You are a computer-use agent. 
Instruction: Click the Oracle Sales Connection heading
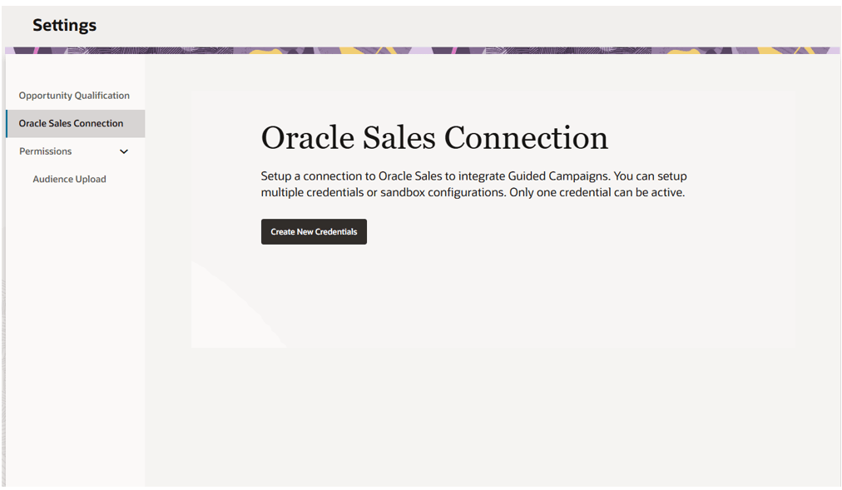point(434,138)
